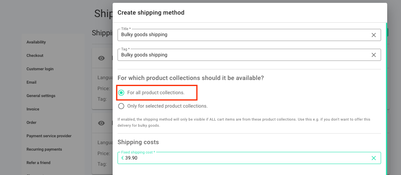Viewport: 401px width, 175px height.
Task: Open Refer a friend settings
Action: [x=38, y=163]
